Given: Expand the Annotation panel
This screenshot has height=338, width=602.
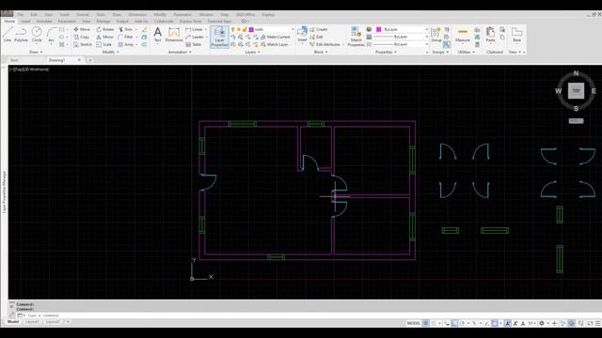Looking at the screenshot, I should (x=180, y=53).
